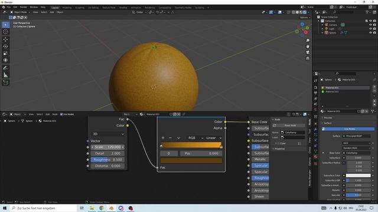Image resolution: width=378 pixels, height=212 pixels.
Task: Click the zoom magnifier icon in viewport
Action: [308, 41]
